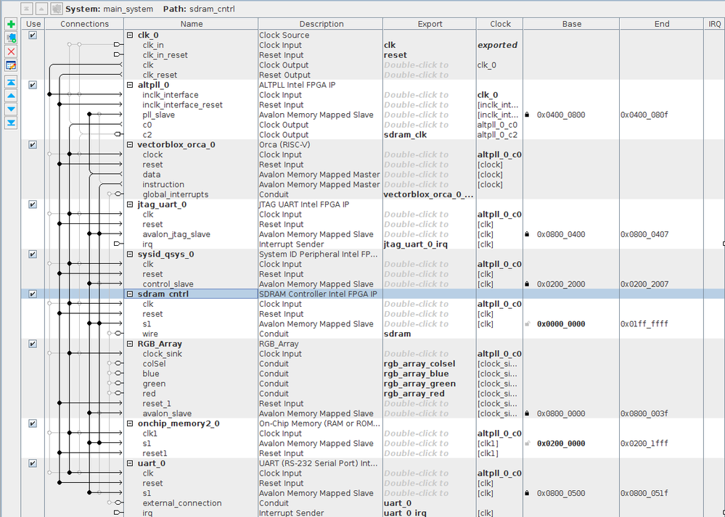725x517 pixels.
Task: Toggle lock icon for uart_0 base 0x0800_0500
Action: click(x=527, y=494)
